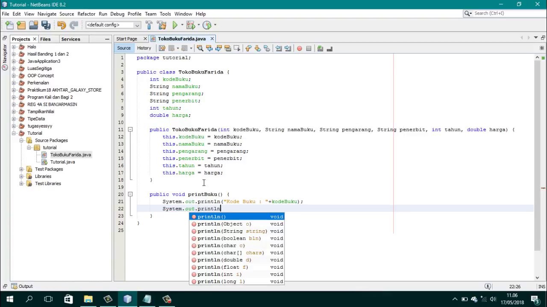The width and height of the screenshot is (547, 307).
Task: Open the Windows Start menu
Action: click(10, 299)
